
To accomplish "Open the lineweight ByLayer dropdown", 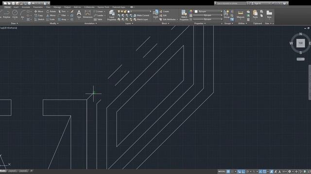I will [207, 15].
